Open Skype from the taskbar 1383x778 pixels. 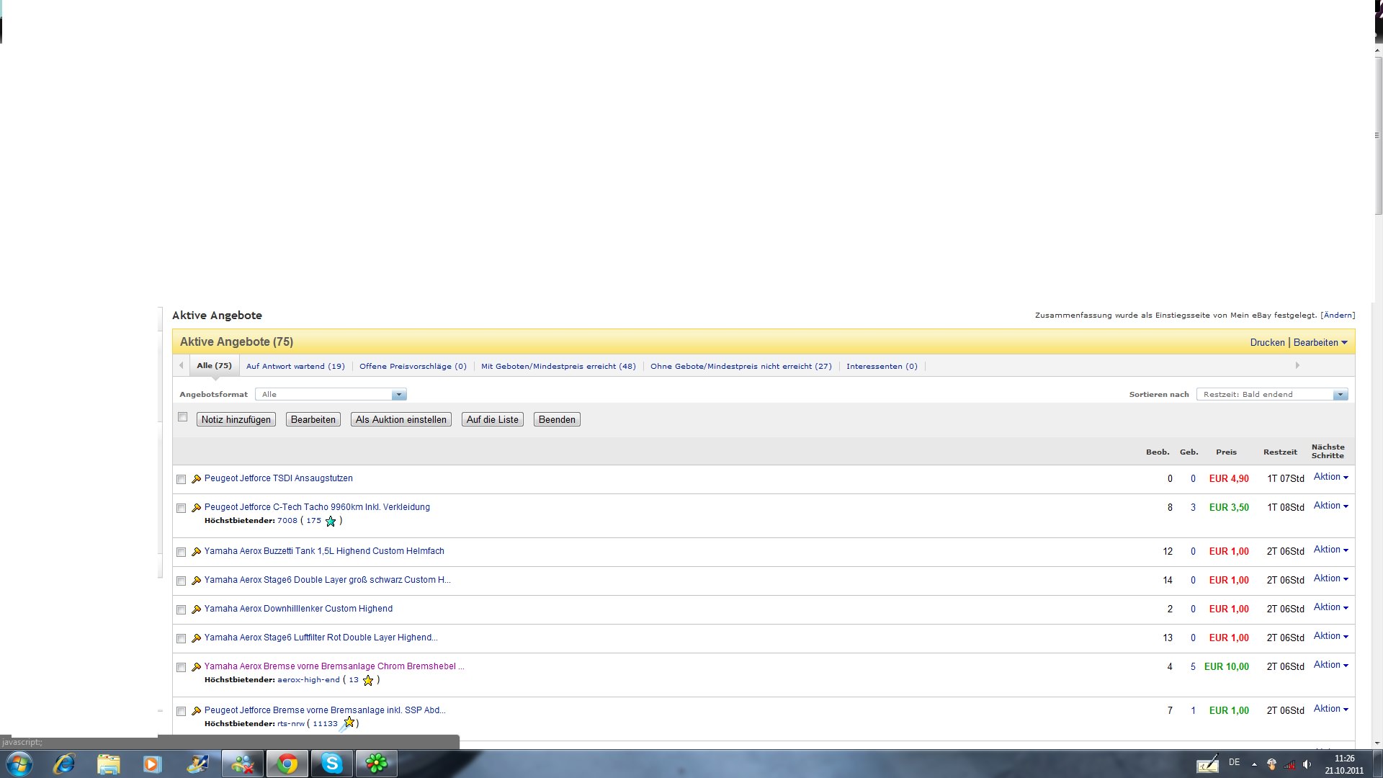331,764
